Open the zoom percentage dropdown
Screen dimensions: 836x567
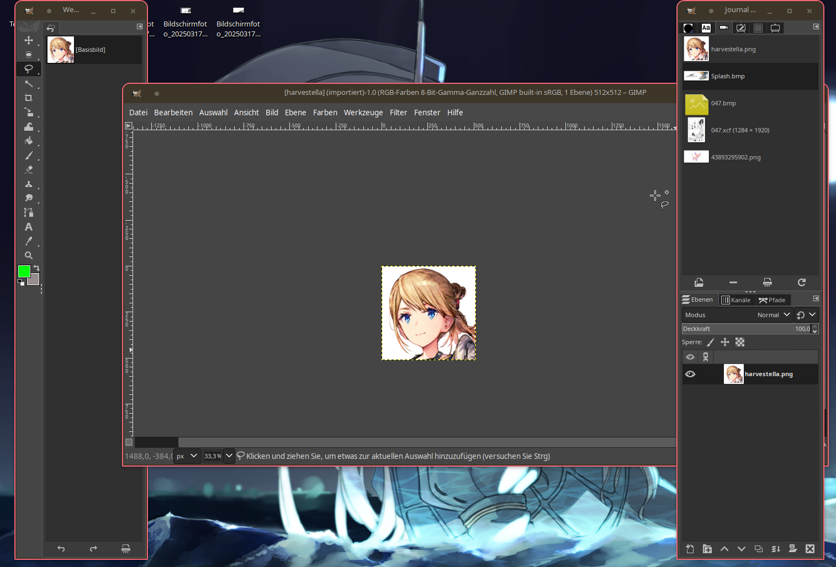(229, 456)
